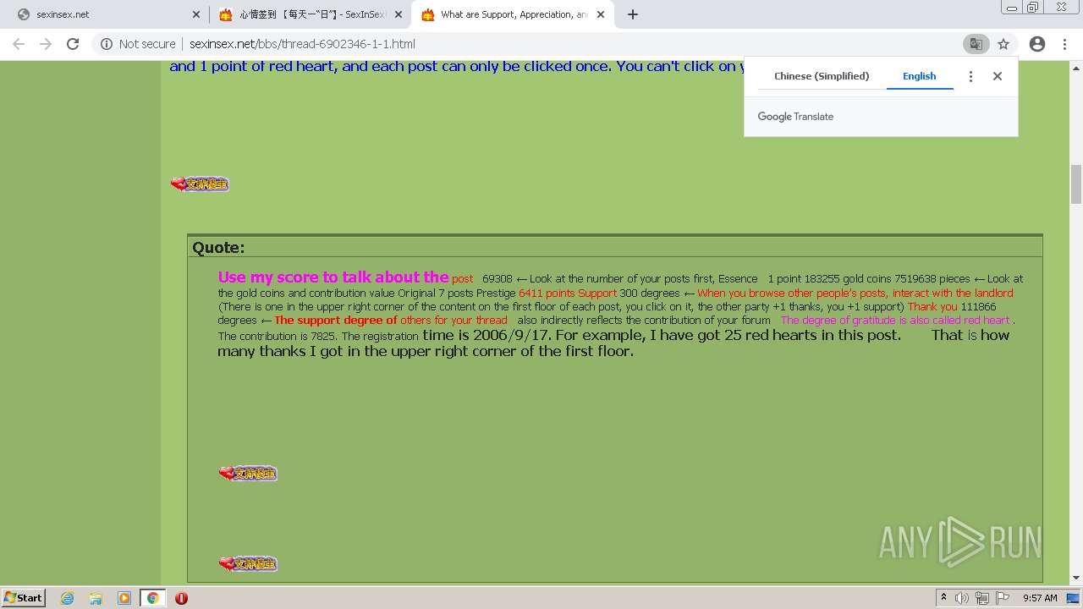
Task: Switch to the second SexInSex tab
Action: [x=309, y=14]
